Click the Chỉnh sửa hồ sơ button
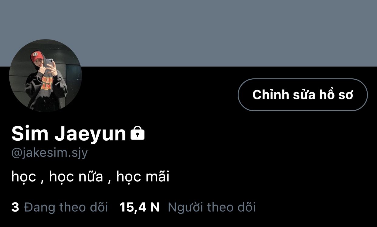This screenshot has height=227, width=377. click(303, 95)
